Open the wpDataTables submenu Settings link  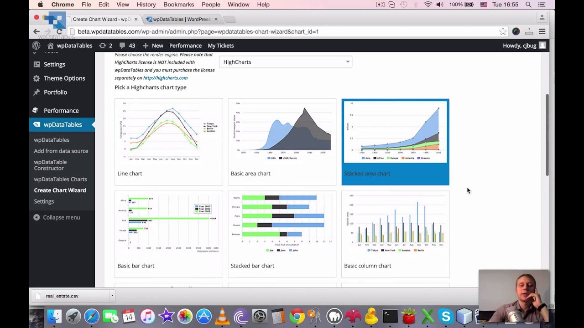click(44, 201)
